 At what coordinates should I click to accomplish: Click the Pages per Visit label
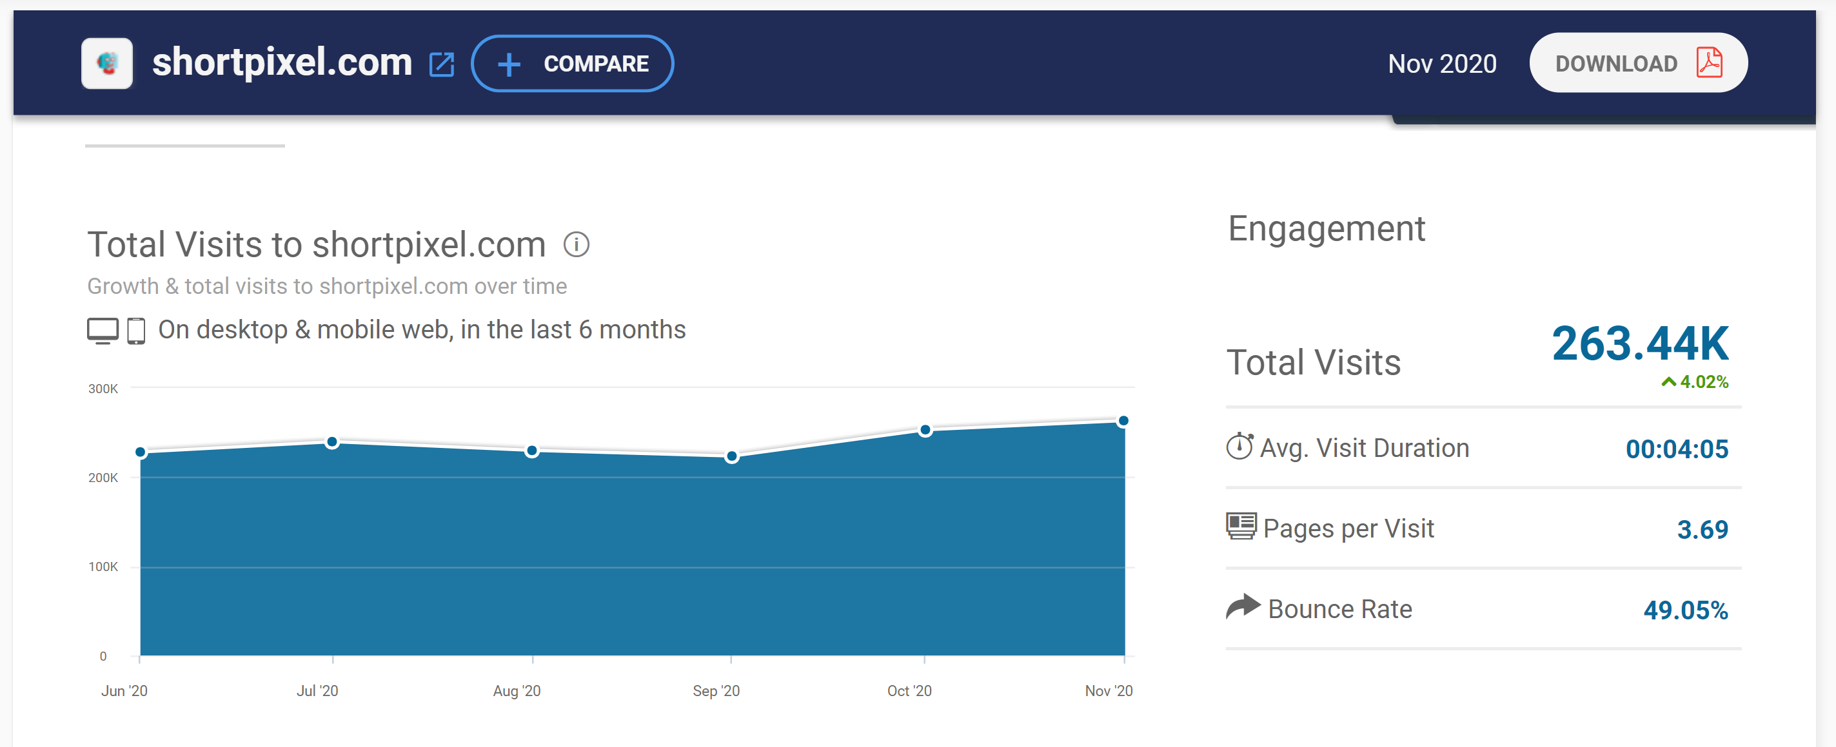(1348, 529)
